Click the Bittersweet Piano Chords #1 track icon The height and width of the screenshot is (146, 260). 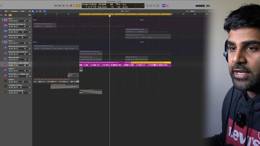point(5,48)
